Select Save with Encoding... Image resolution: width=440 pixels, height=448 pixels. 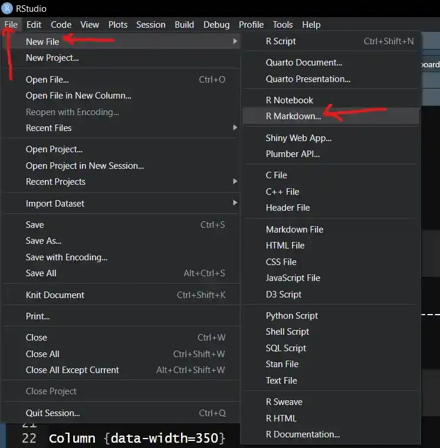click(x=122, y=257)
